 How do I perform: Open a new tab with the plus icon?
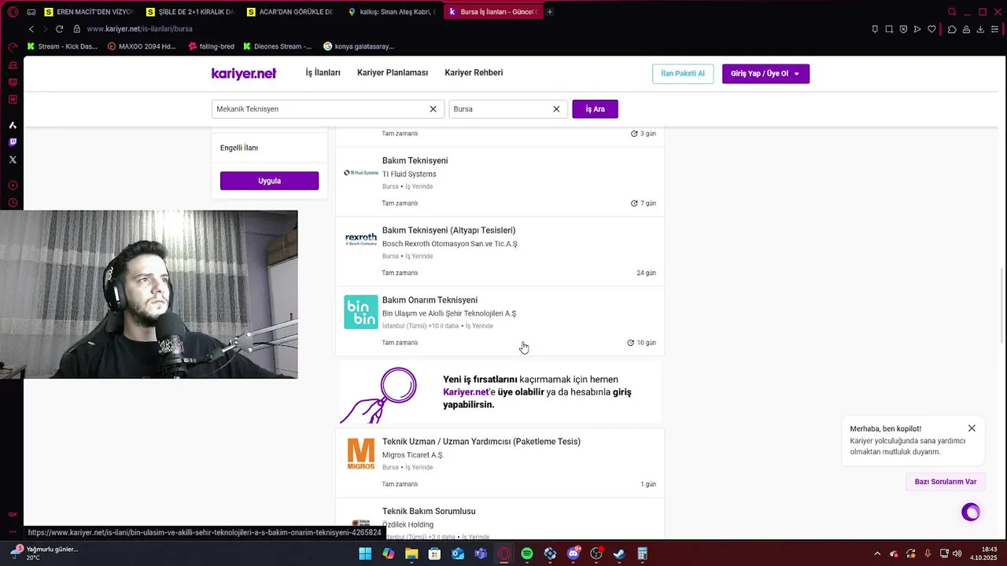pyautogui.click(x=550, y=12)
